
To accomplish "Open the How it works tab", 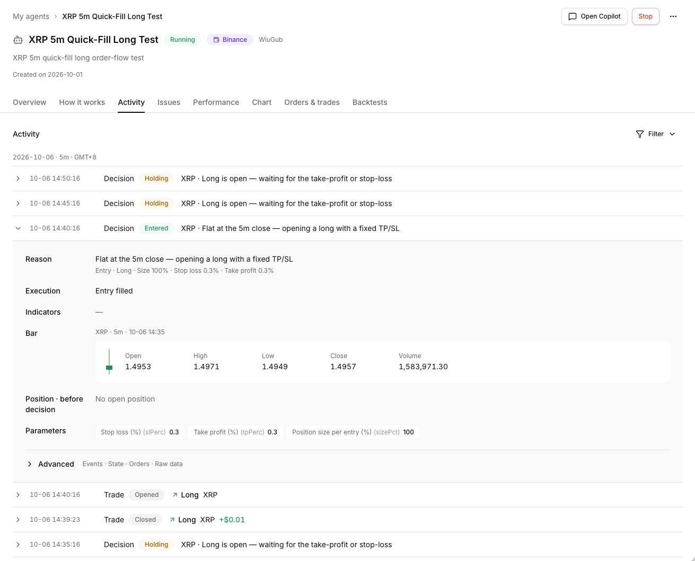I will [82, 102].
